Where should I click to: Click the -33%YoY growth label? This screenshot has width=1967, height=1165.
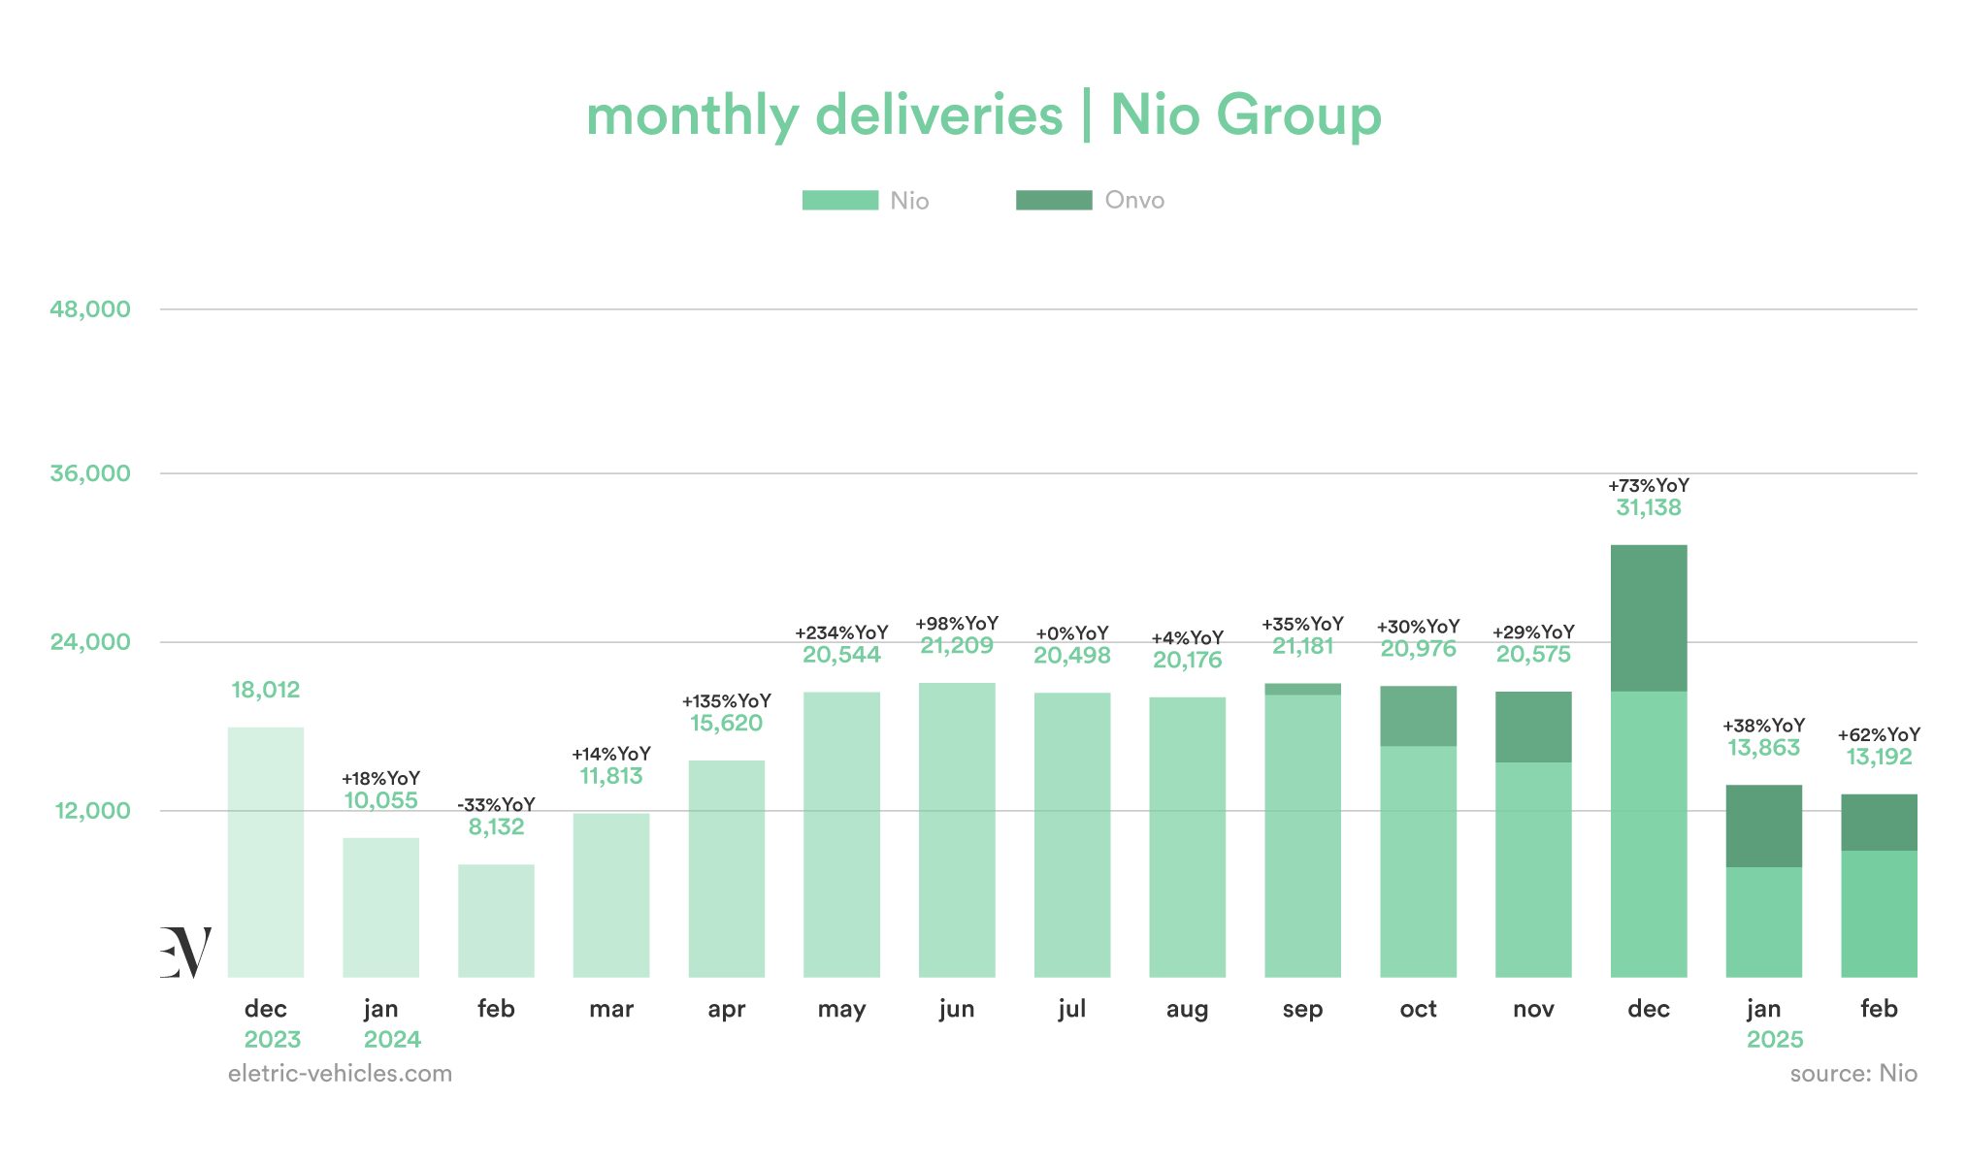(x=496, y=804)
